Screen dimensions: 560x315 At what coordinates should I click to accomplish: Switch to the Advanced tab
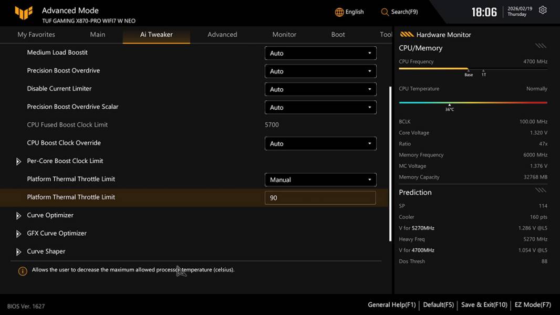pos(222,35)
